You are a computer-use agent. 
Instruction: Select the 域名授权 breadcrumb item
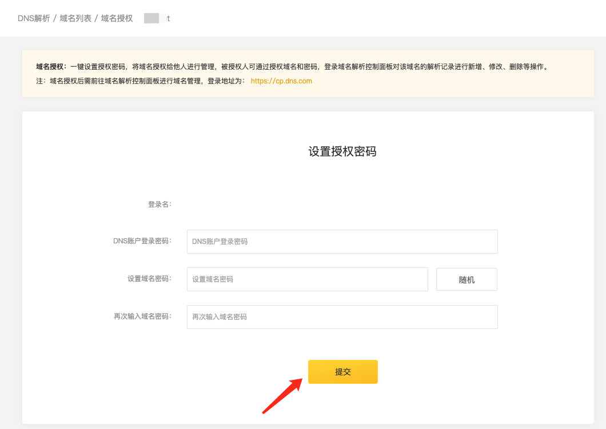tap(117, 18)
